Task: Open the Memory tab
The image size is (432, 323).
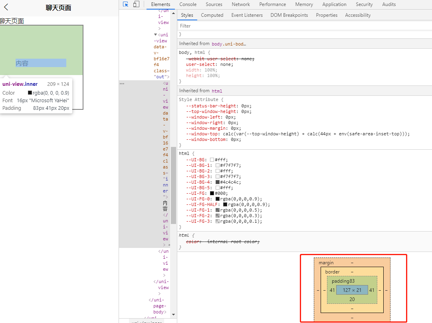Action: pyautogui.click(x=304, y=4)
